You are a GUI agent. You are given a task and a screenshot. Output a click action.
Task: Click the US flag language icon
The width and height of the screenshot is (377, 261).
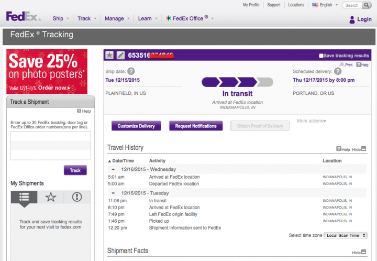315,5
